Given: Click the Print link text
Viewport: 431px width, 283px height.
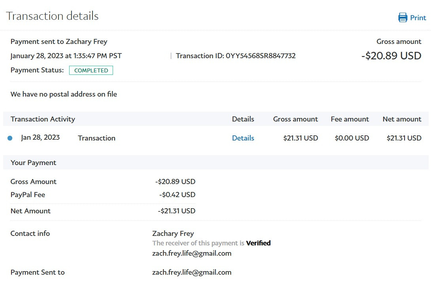Looking at the screenshot, I should [x=418, y=18].
